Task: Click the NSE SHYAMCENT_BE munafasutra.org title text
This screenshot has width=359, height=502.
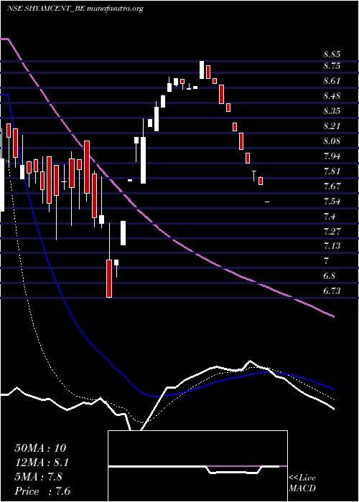Action: tap(75, 9)
